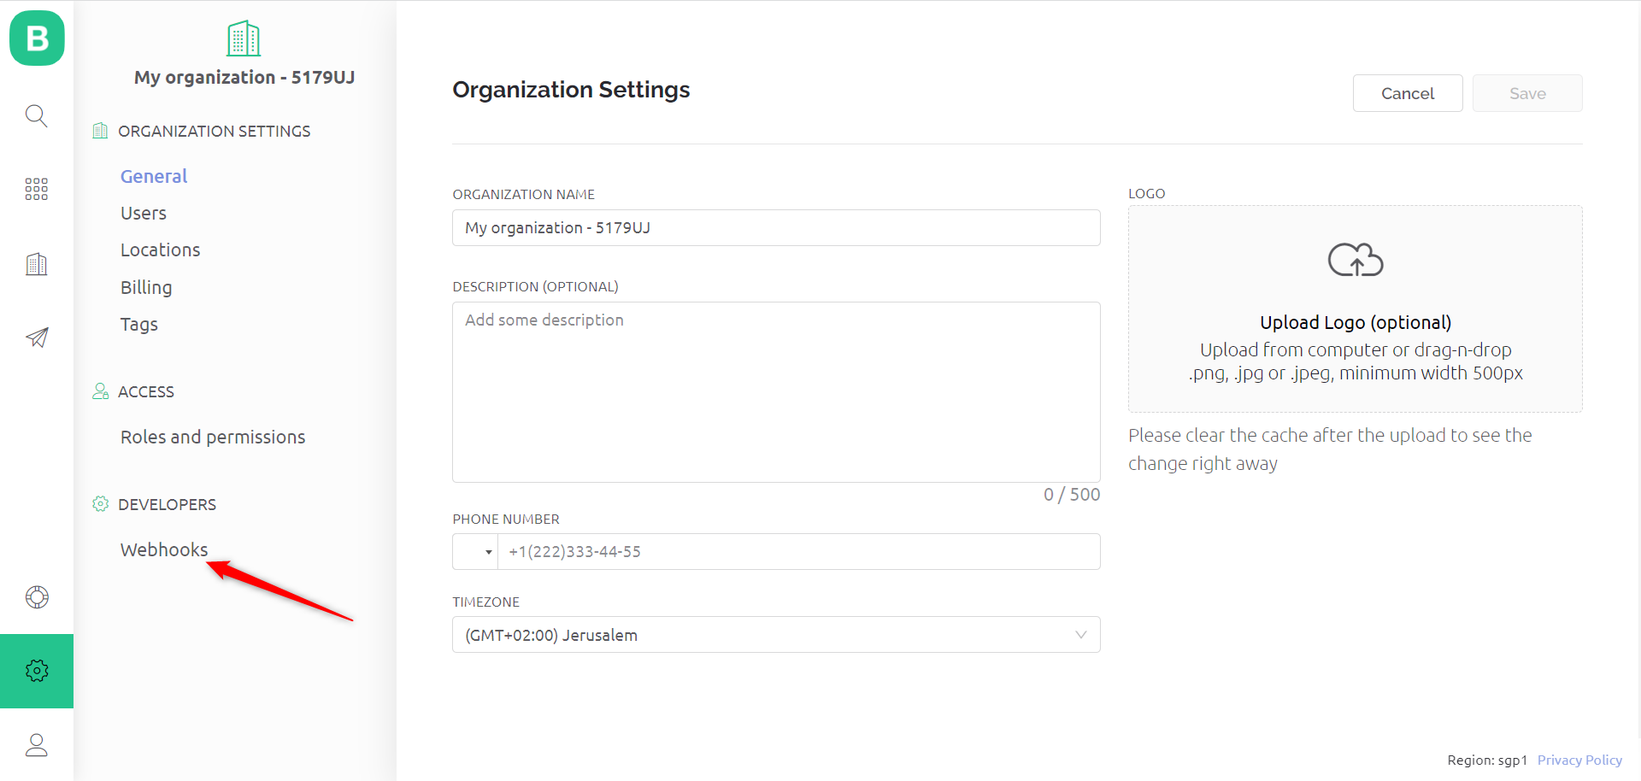Open the paper plane icon

click(x=37, y=338)
